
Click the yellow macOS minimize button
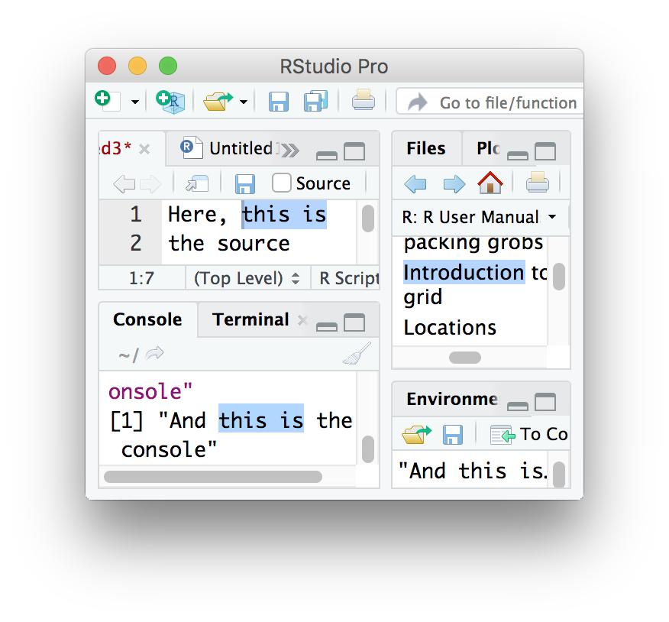point(137,66)
